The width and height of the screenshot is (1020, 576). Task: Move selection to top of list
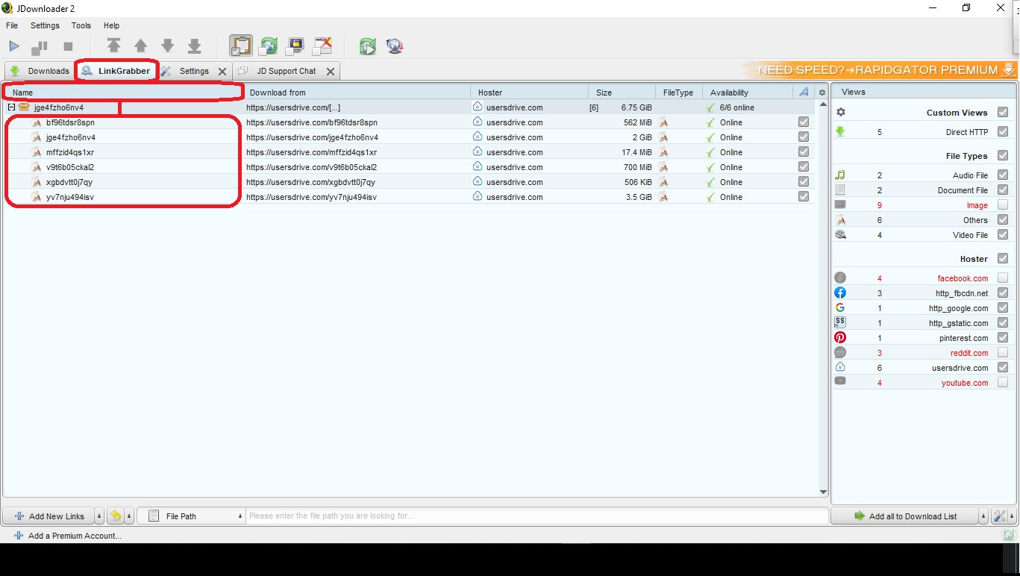113,46
